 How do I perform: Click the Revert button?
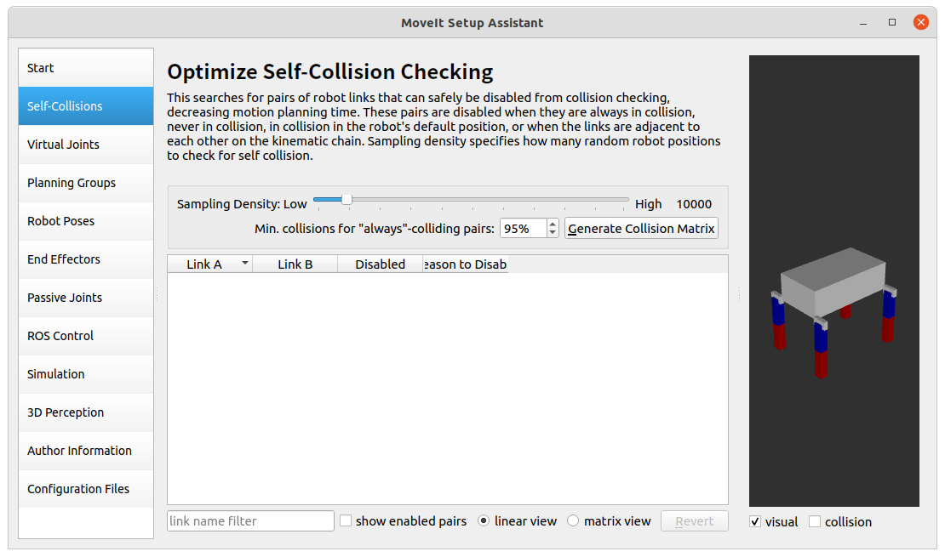695,521
